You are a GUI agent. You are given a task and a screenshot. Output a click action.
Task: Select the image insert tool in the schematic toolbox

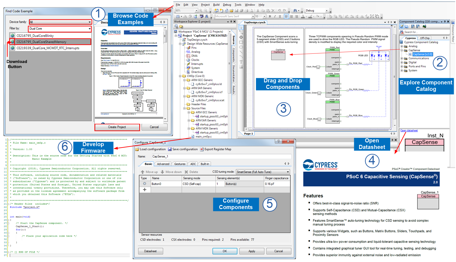pos(241,67)
